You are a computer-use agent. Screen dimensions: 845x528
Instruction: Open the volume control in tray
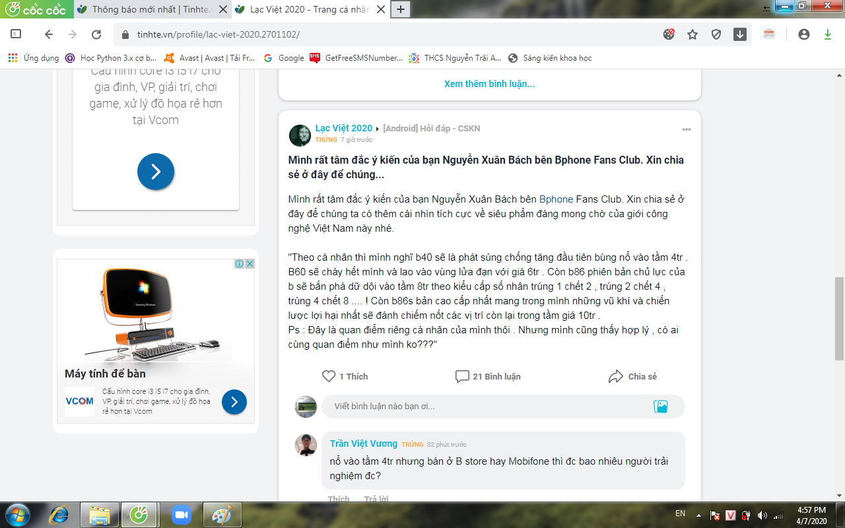762,515
